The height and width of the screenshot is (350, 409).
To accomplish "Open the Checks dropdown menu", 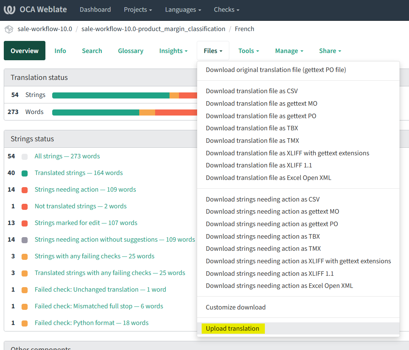I will (x=226, y=10).
